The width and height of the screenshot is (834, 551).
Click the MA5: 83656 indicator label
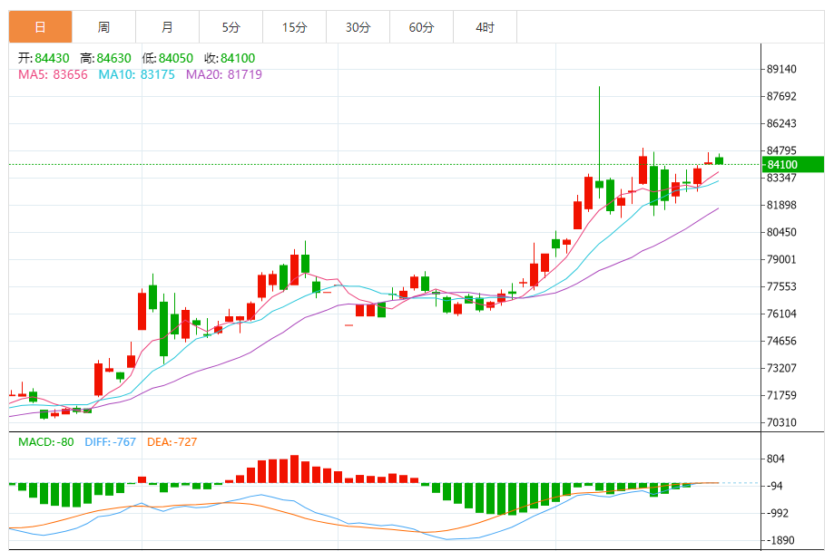point(53,74)
